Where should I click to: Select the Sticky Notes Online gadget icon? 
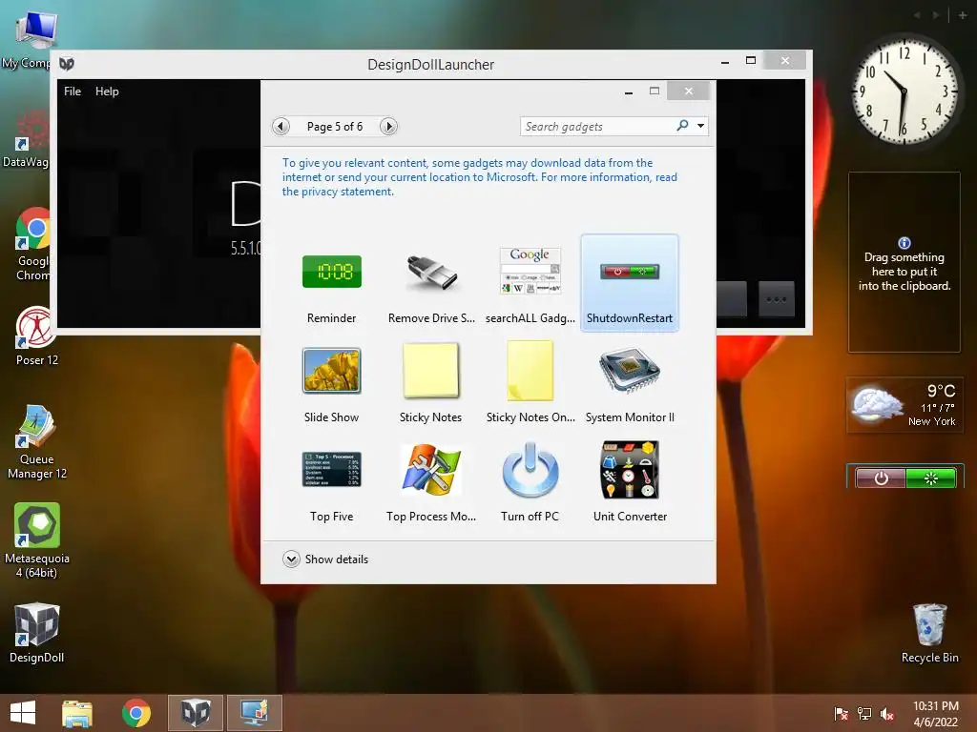[x=530, y=371]
